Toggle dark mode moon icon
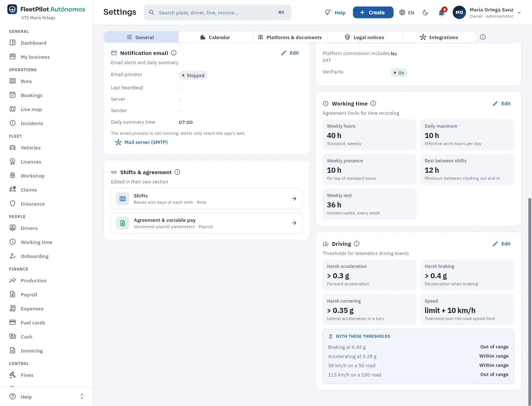532x406 pixels. (x=425, y=13)
